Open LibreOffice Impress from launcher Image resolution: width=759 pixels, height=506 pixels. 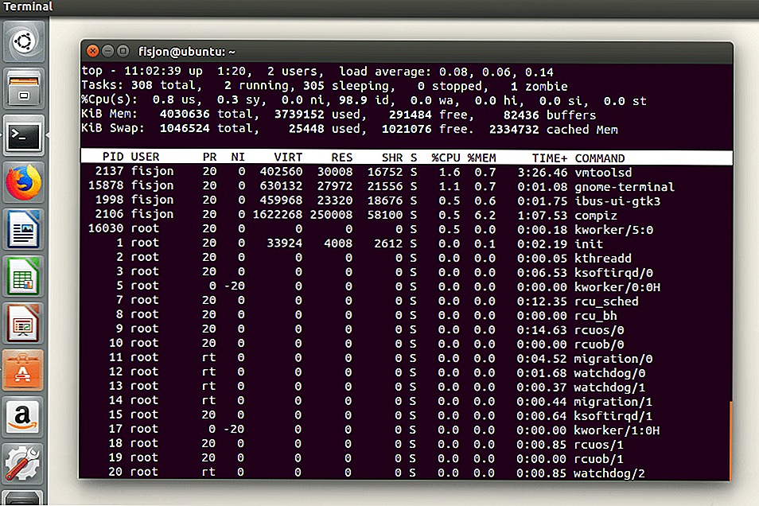click(x=24, y=324)
